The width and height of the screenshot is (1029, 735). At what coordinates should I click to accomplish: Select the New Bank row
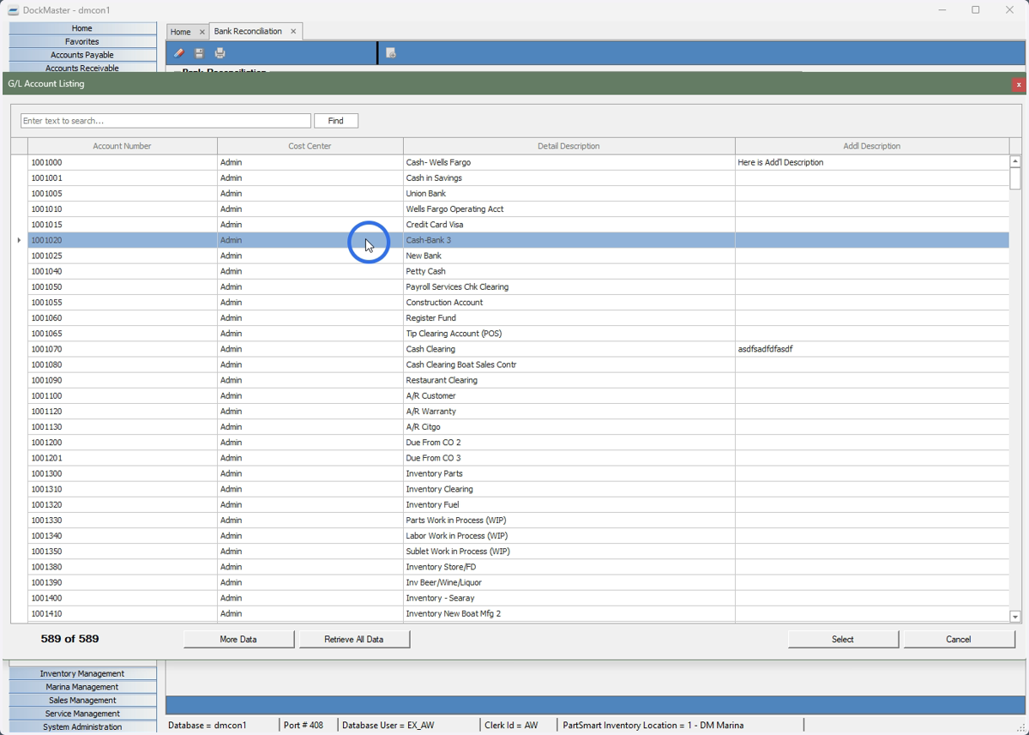(x=518, y=256)
